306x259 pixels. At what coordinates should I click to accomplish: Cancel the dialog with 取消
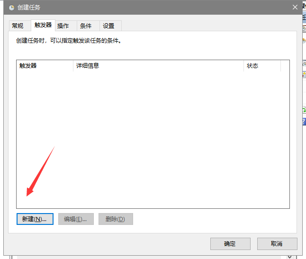[x=277, y=243]
